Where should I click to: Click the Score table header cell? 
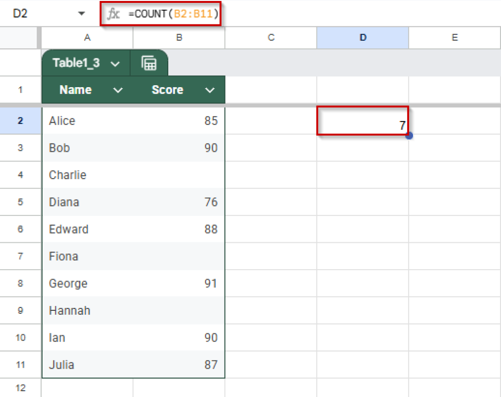click(167, 90)
